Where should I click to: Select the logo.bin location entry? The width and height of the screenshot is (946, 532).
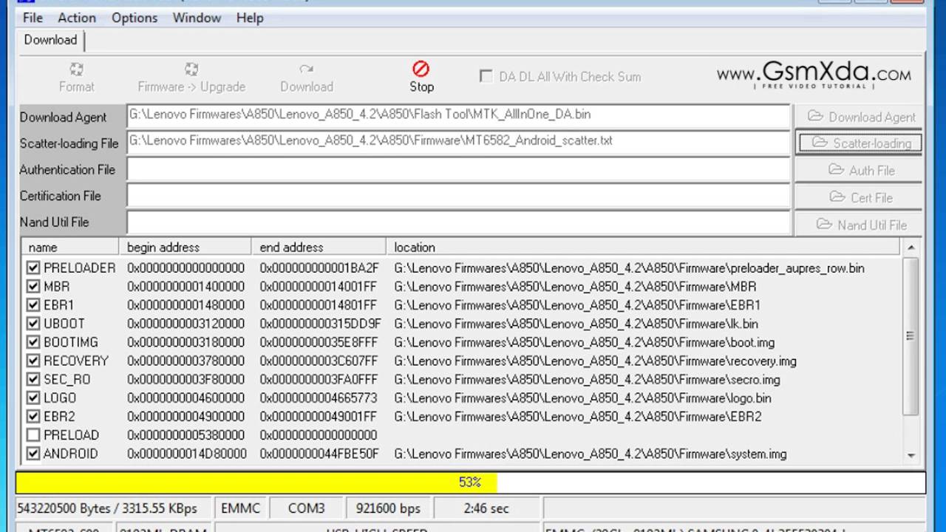point(582,398)
